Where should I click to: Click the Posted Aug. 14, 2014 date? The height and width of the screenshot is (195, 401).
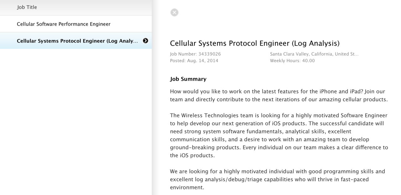(194, 61)
